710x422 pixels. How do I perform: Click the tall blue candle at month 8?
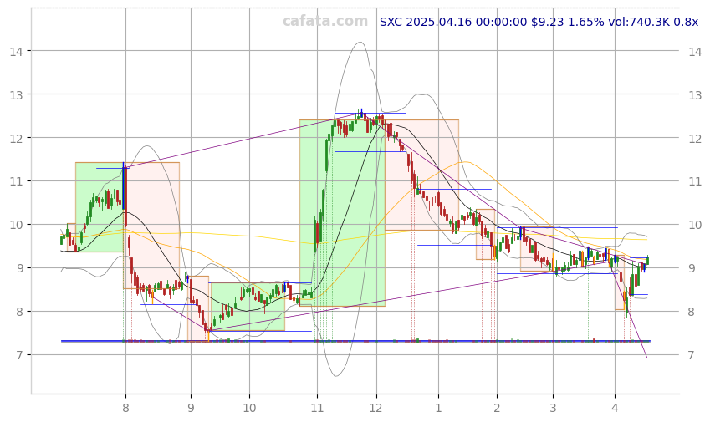click(123, 186)
